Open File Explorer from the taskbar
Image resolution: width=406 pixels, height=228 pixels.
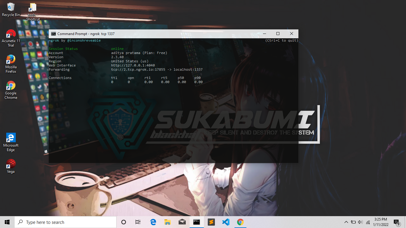click(x=168, y=222)
